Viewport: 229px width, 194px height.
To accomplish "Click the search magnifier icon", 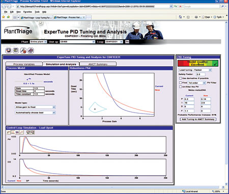I will click(x=222, y=6).
